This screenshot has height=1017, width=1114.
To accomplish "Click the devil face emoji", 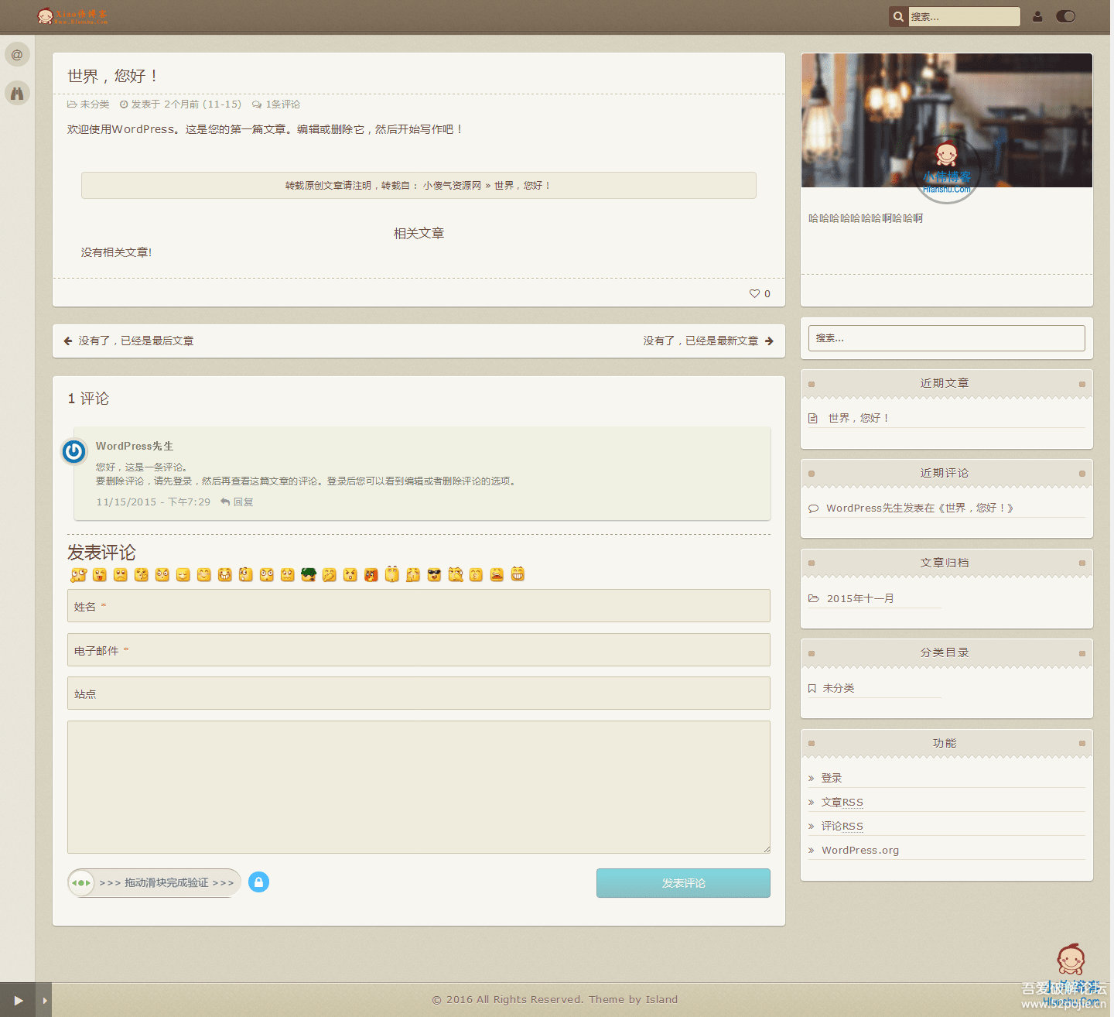I will click(371, 574).
